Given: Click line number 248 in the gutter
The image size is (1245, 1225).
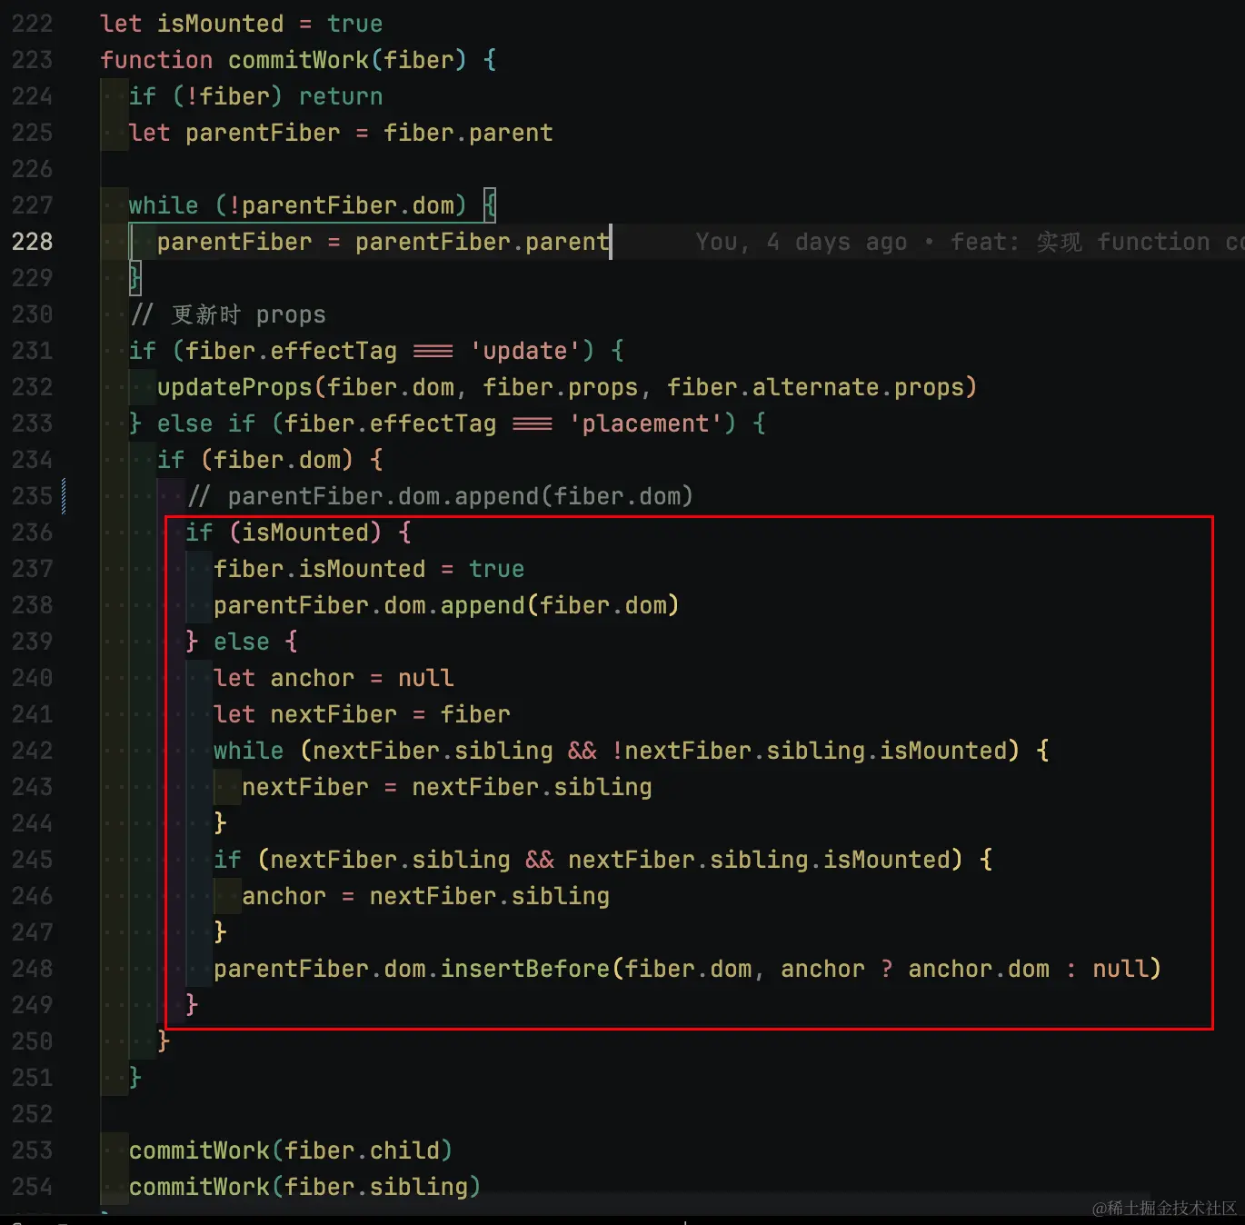Looking at the screenshot, I should [x=33, y=969].
